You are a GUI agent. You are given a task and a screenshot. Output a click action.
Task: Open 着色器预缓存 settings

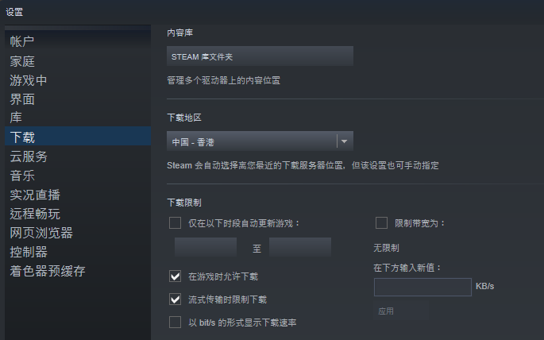point(48,271)
